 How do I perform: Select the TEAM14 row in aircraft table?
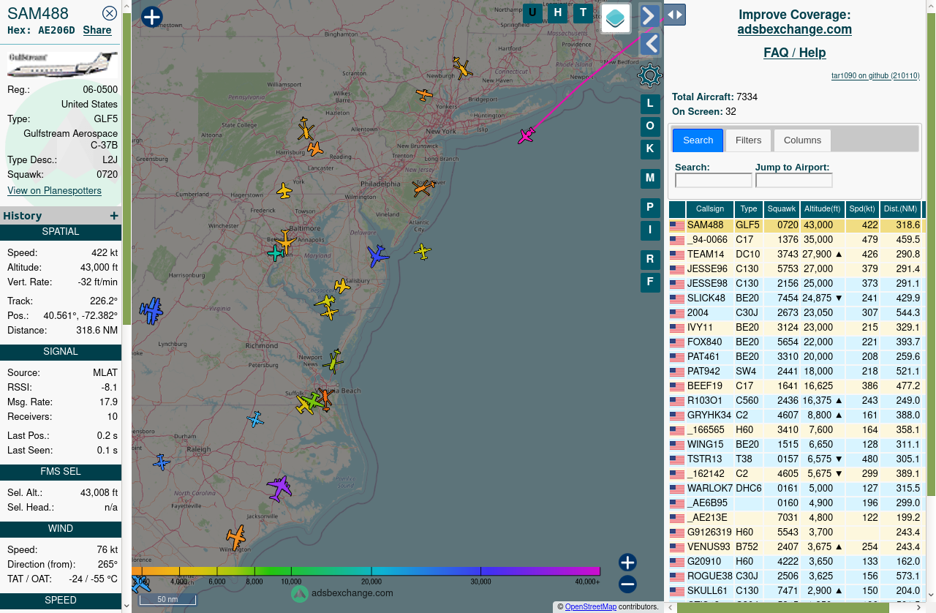796,255
